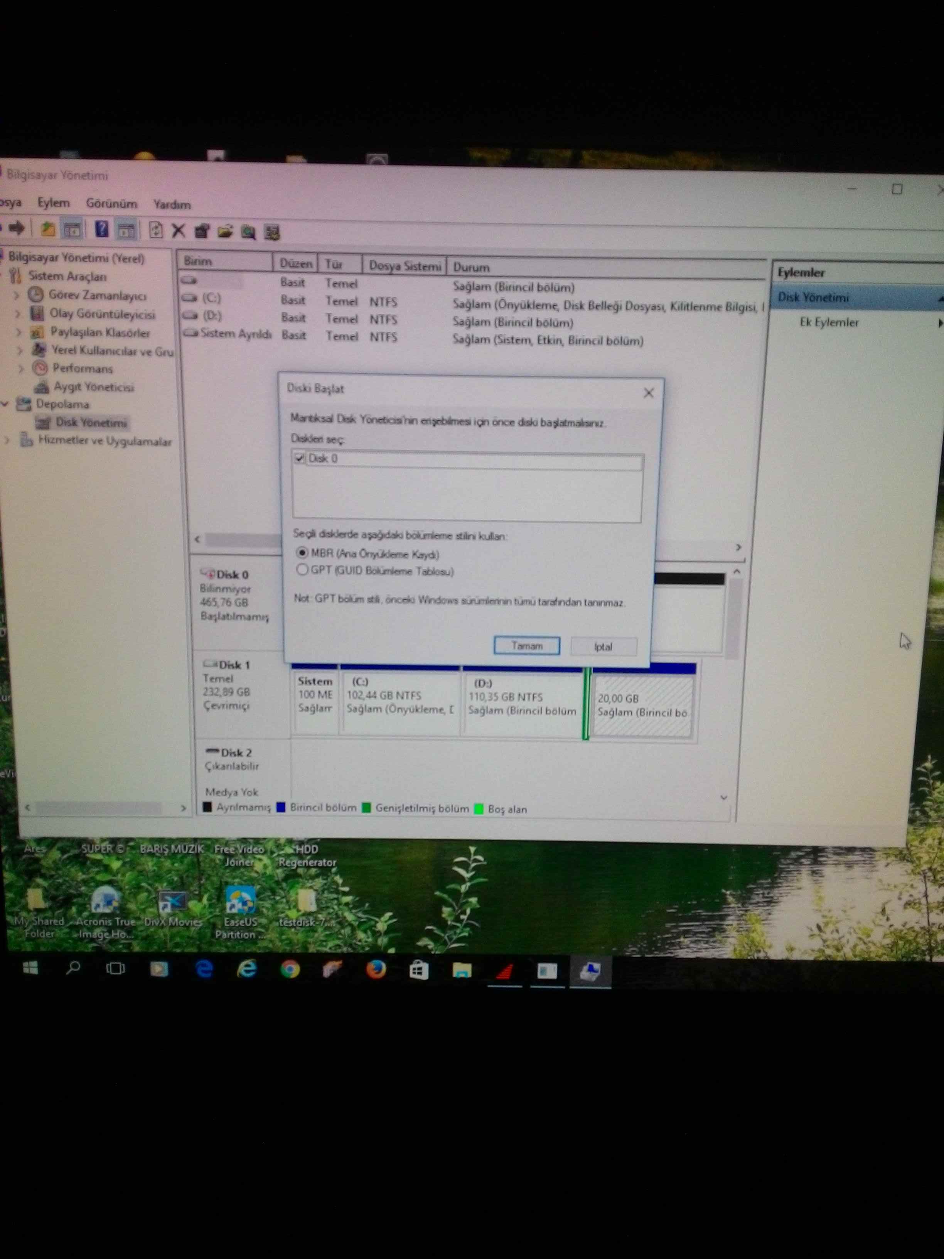
Task: Open the Görünüm menu
Action: 111,204
